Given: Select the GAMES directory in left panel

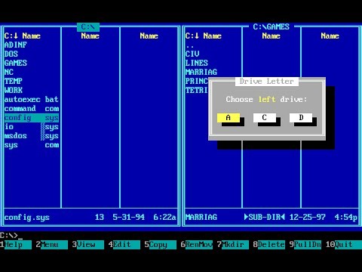Looking at the screenshot, I should click(x=16, y=63).
